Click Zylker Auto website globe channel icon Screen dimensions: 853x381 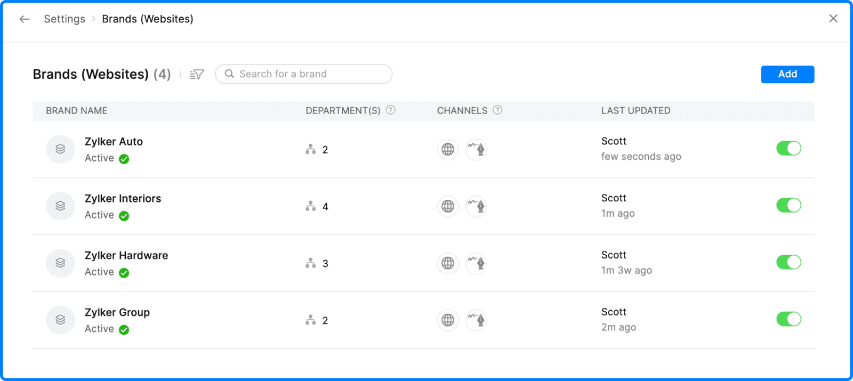[x=448, y=150]
